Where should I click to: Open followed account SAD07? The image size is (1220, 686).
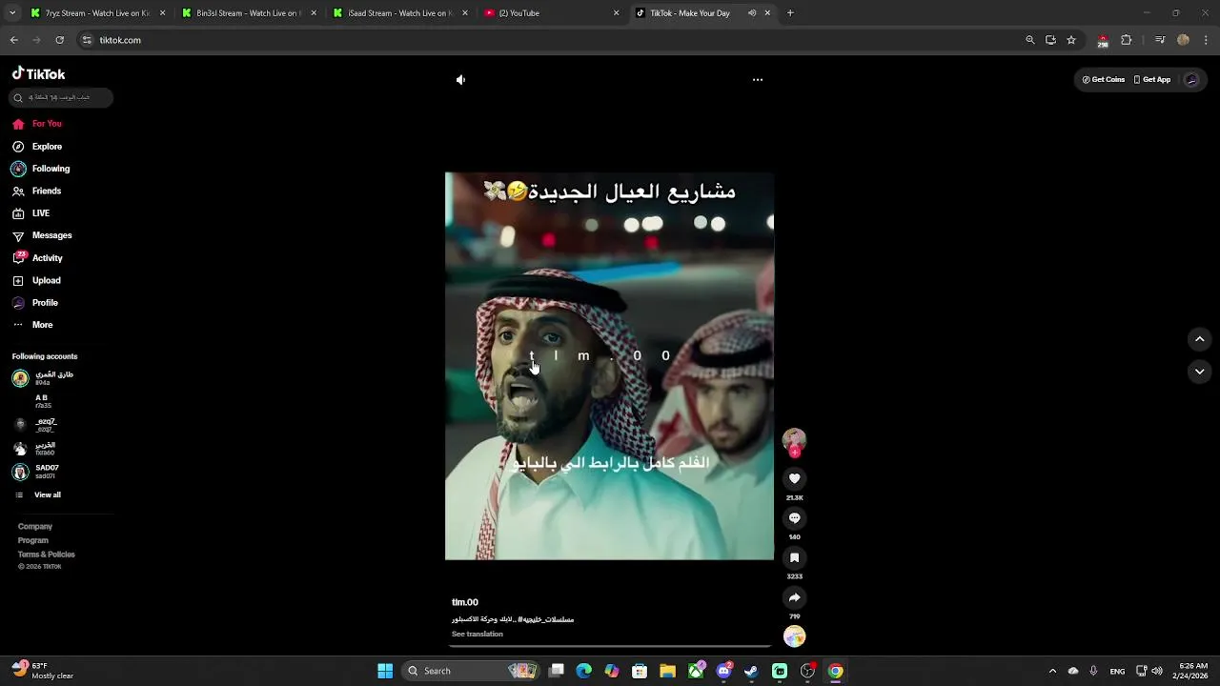pyautogui.click(x=36, y=472)
